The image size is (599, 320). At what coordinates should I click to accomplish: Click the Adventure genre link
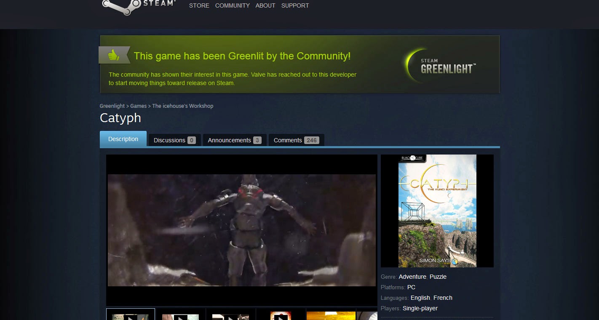tap(412, 277)
